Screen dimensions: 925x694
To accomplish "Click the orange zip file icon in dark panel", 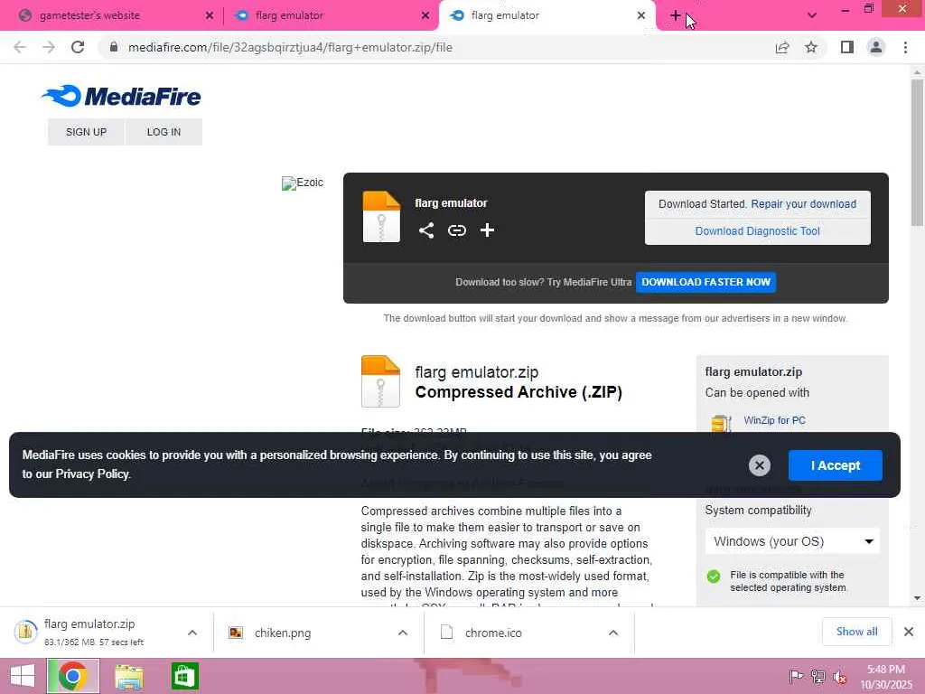I will click(x=381, y=217).
